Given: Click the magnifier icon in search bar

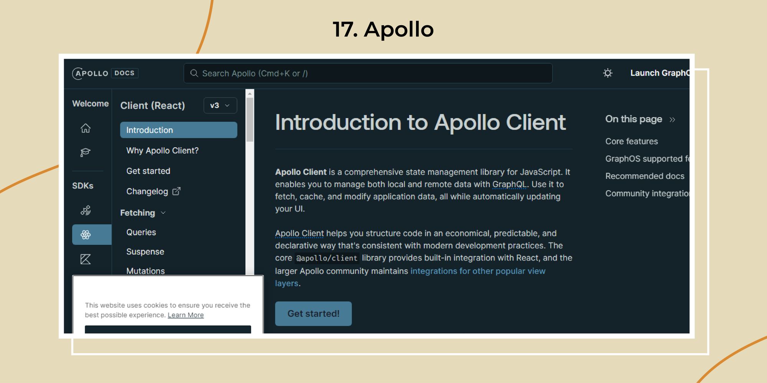Looking at the screenshot, I should point(194,73).
